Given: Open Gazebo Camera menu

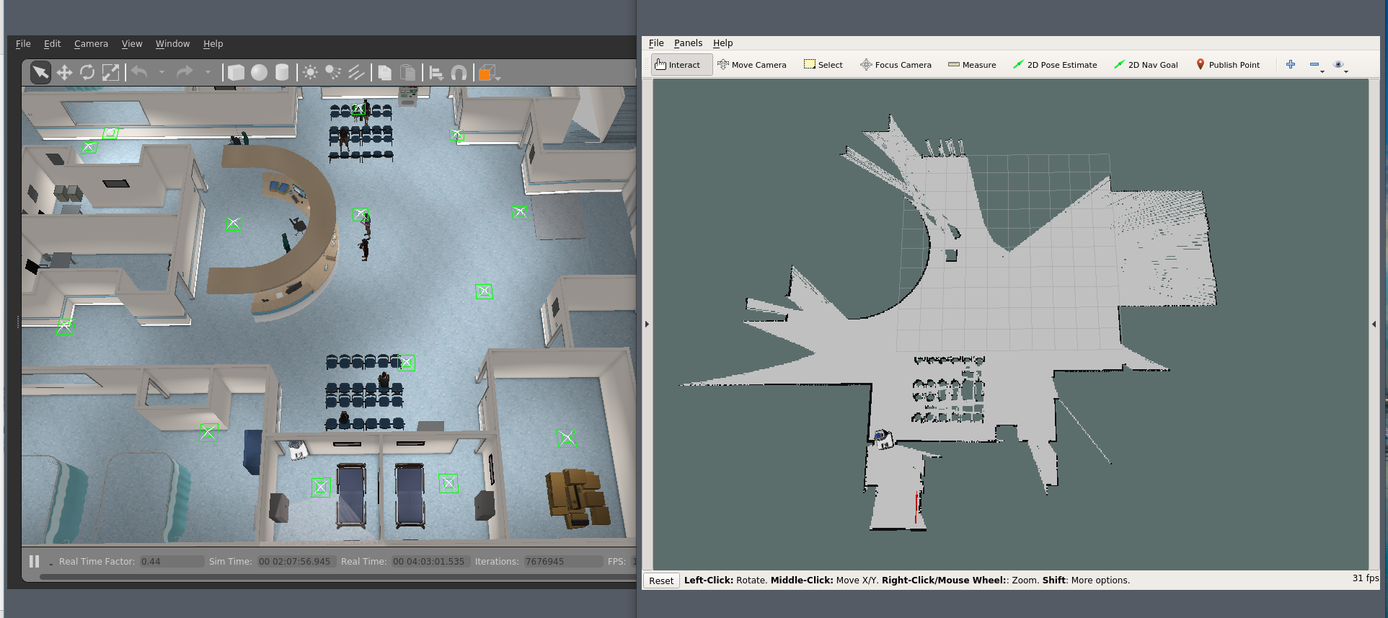Looking at the screenshot, I should tap(91, 44).
